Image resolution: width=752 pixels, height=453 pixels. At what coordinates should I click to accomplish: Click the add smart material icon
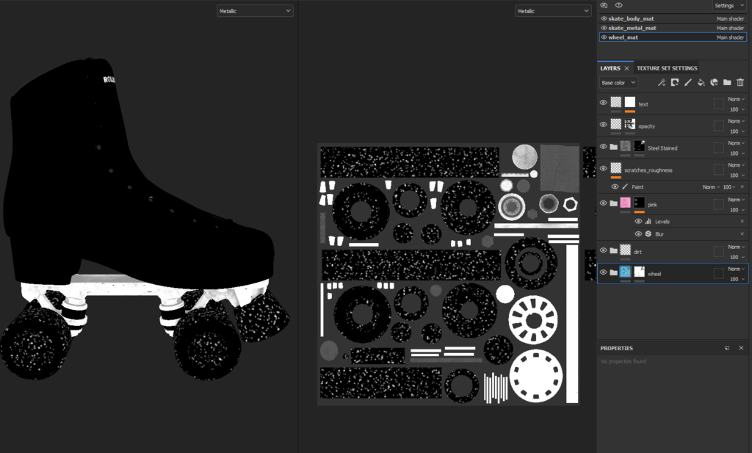714,82
